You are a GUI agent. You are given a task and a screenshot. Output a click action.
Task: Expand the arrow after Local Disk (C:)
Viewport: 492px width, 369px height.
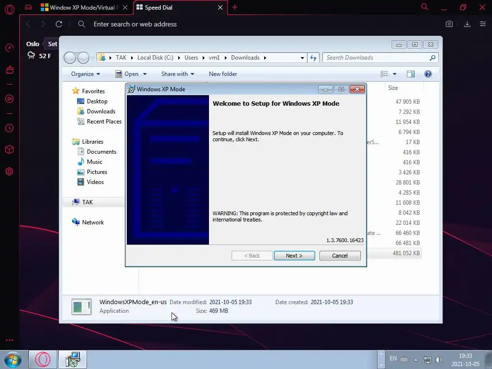tap(179, 58)
